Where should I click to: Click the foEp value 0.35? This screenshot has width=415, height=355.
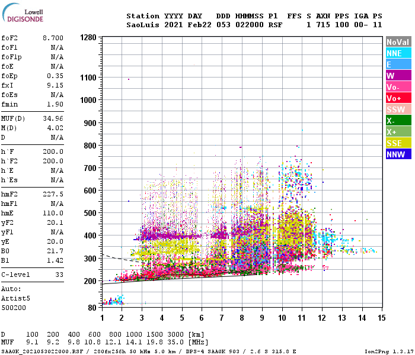(55, 76)
